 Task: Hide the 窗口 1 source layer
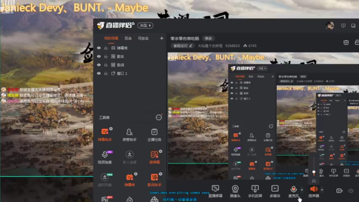pyautogui.click(x=99, y=73)
